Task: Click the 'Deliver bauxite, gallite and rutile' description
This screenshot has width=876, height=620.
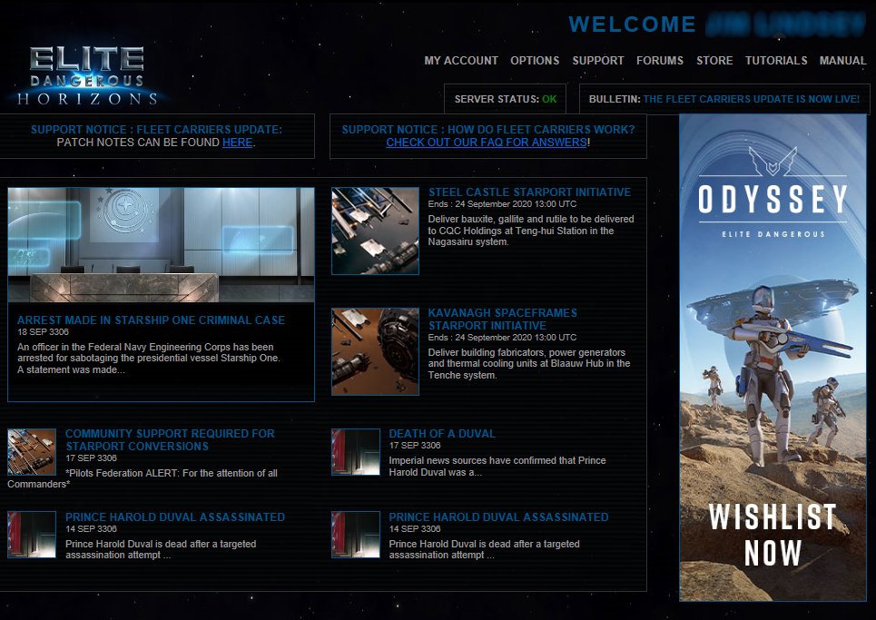Action: click(531, 231)
